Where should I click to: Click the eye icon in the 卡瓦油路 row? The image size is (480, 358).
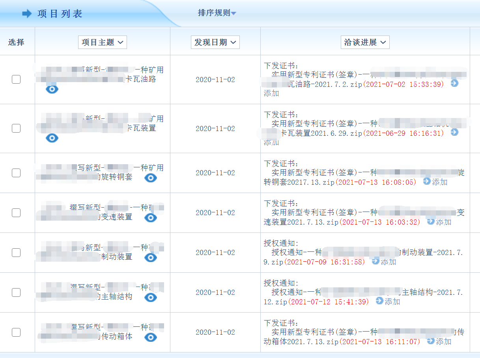point(52,89)
